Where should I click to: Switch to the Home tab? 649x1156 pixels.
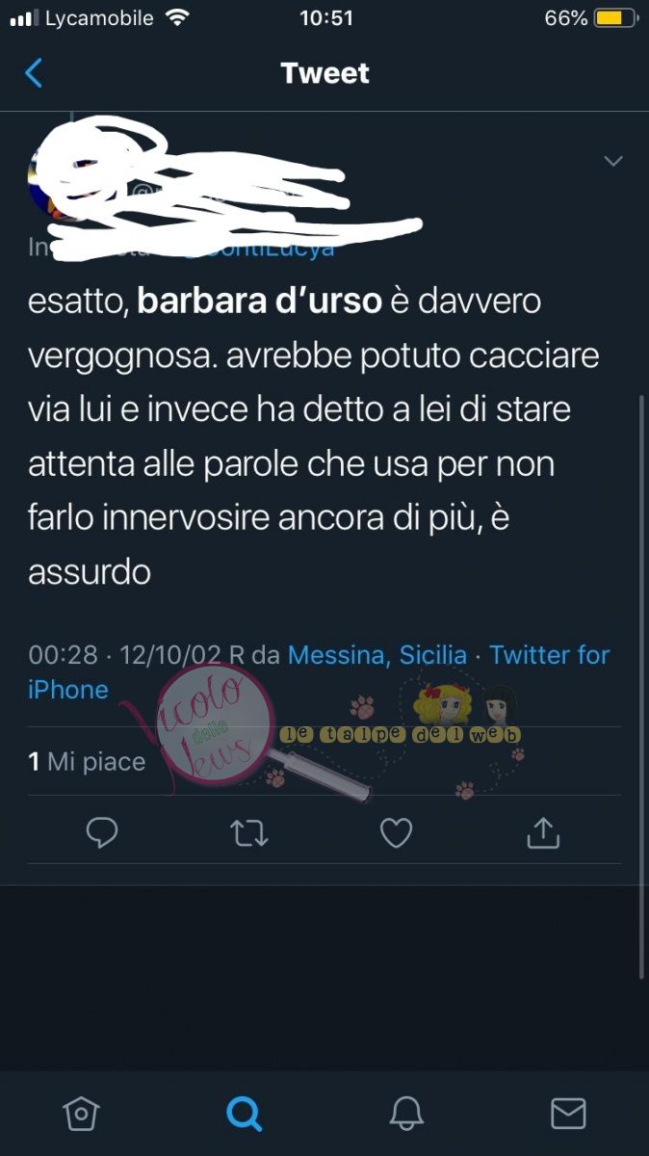point(81,1114)
